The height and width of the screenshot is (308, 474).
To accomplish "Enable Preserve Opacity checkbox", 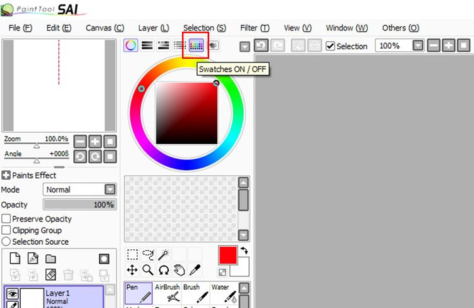I will (x=6, y=218).
